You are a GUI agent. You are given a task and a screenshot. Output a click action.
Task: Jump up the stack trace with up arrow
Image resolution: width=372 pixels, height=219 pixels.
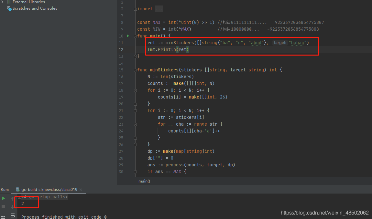tap(13, 198)
